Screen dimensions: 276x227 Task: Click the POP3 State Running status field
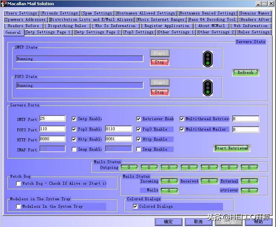click(80, 86)
